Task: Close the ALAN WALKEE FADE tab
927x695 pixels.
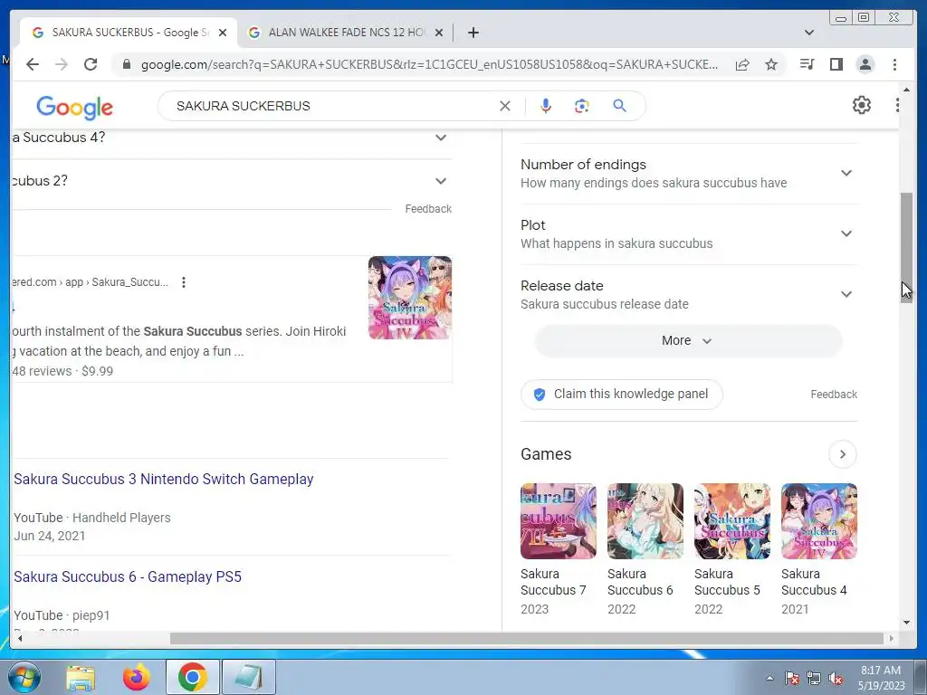Action: point(439,33)
